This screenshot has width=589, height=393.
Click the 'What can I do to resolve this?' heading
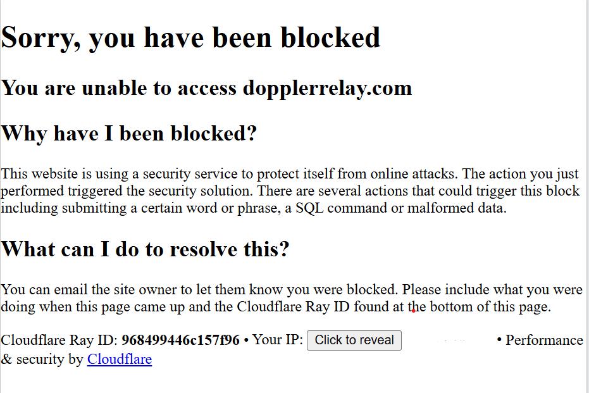tap(145, 249)
